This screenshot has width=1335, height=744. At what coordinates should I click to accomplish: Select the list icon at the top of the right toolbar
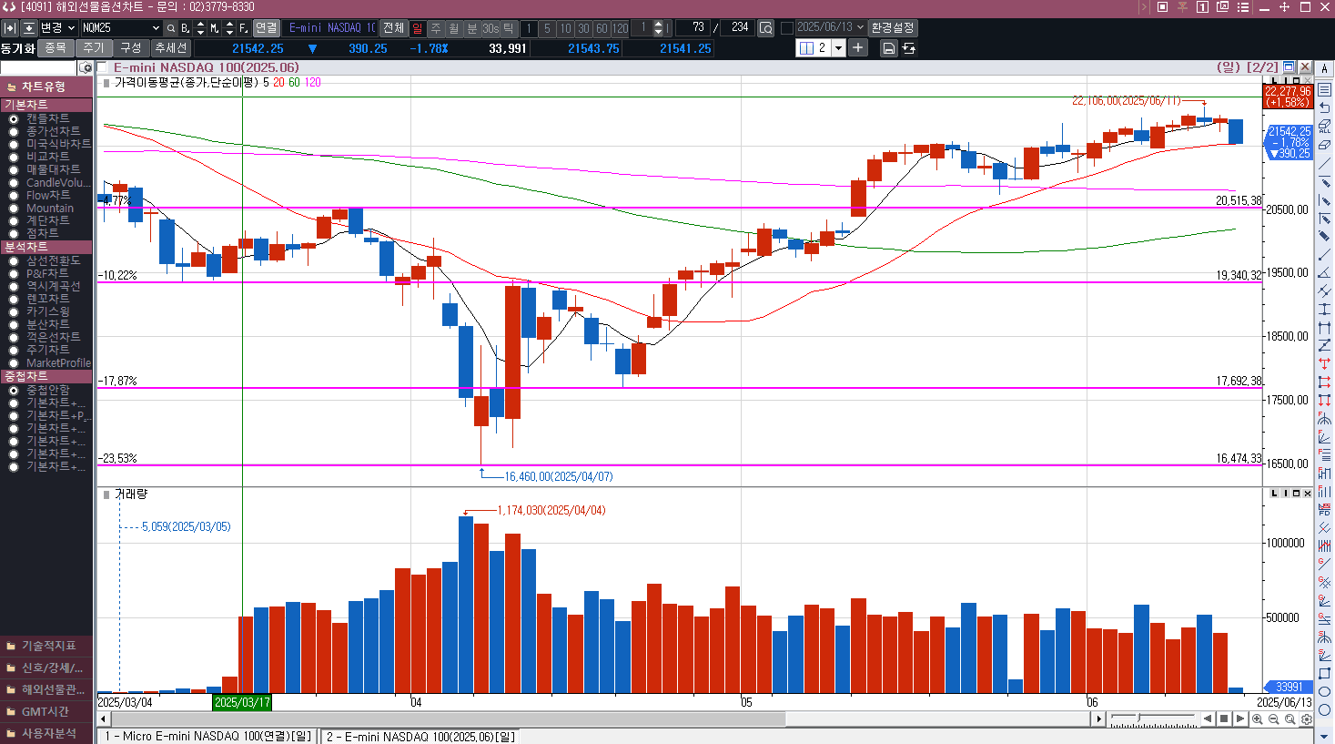[1324, 89]
